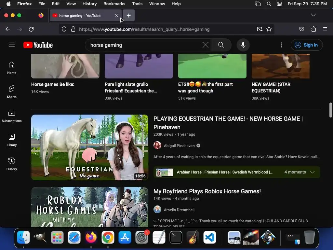
Task: Open the Arabian Horse moments chapter text
Action: point(224,172)
